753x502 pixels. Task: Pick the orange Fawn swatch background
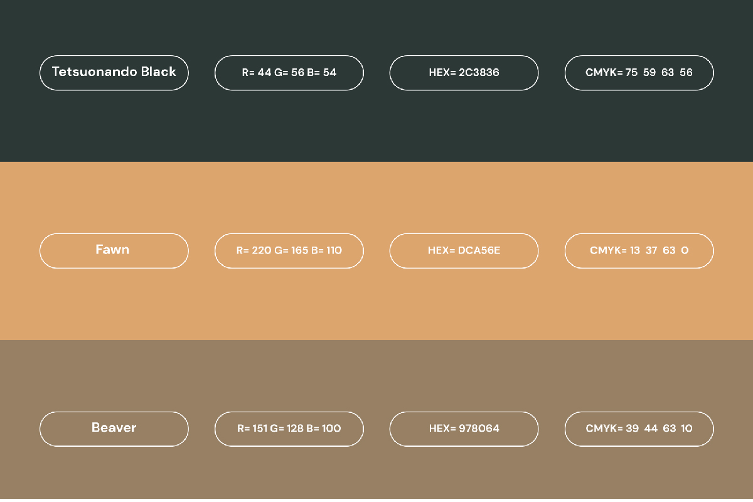(x=376, y=301)
